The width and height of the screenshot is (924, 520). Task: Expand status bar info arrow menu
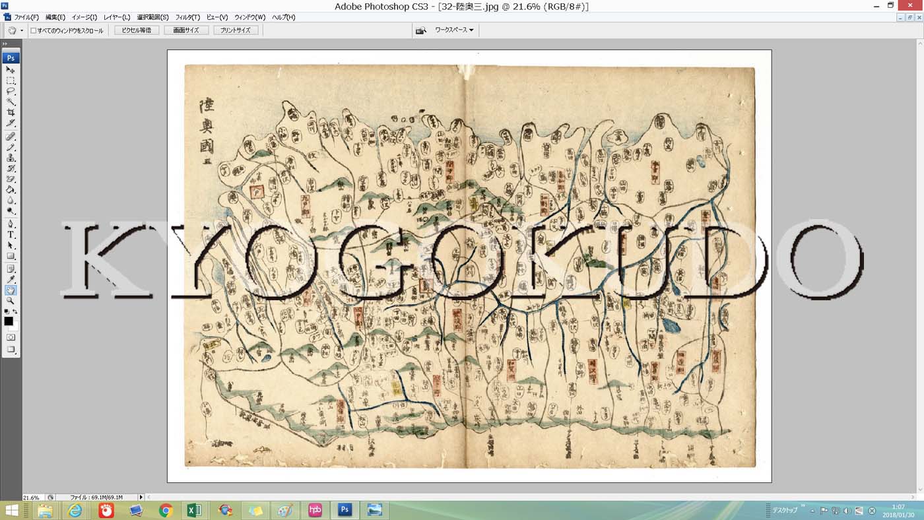[x=141, y=497]
